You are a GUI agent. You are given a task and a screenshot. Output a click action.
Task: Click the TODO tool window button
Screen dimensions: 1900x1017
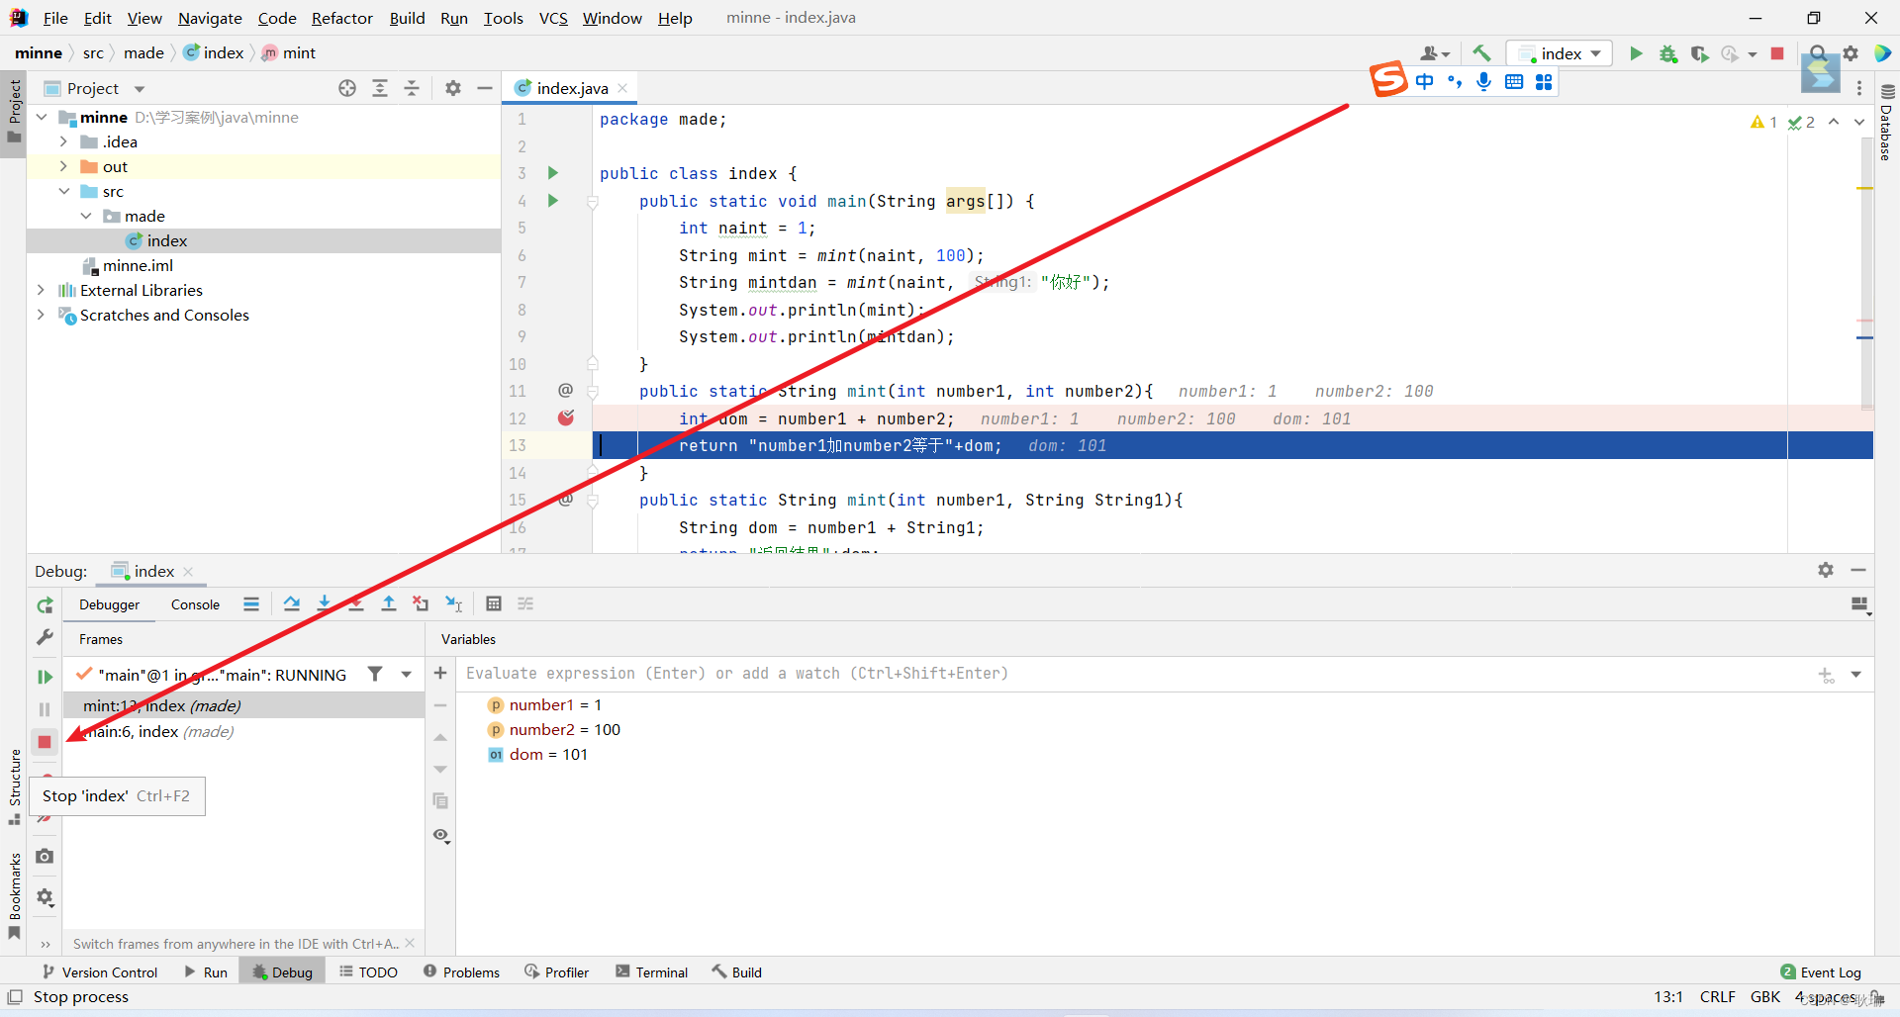tap(368, 972)
